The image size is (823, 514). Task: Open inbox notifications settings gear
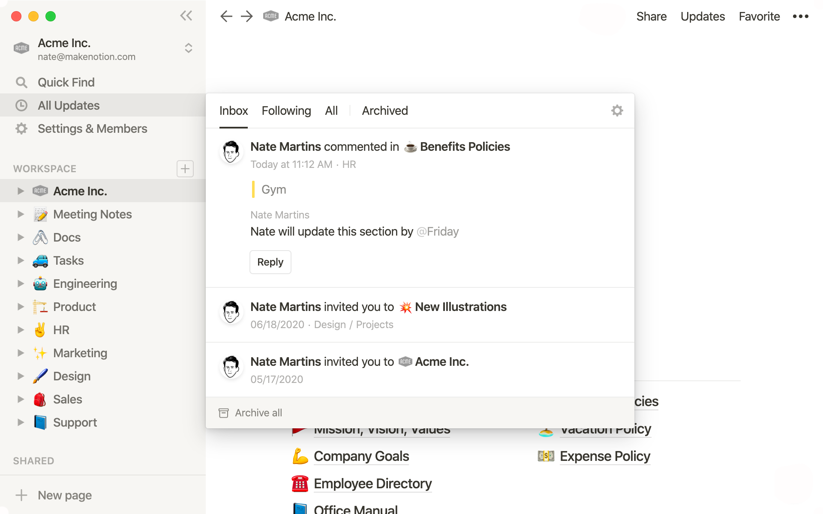(617, 111)
